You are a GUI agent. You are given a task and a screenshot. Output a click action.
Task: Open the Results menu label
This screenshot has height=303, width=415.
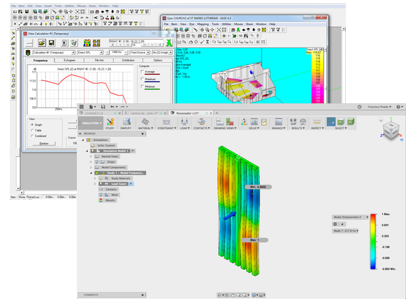click(x=298, y=128)
